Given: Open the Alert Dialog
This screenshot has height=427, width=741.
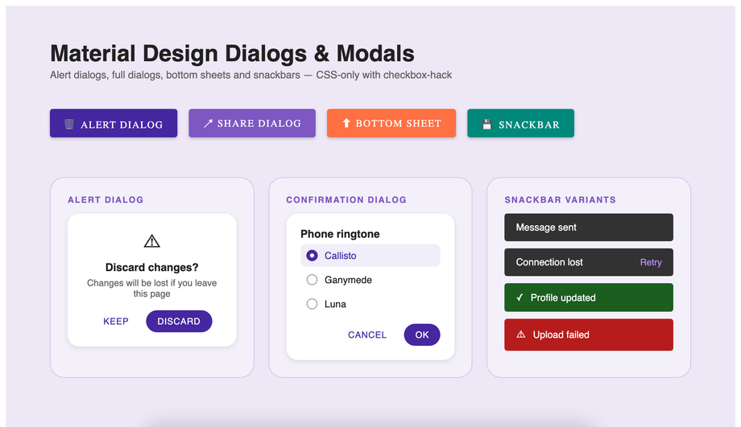Looking at the screenshot, I should coord(114,123).
